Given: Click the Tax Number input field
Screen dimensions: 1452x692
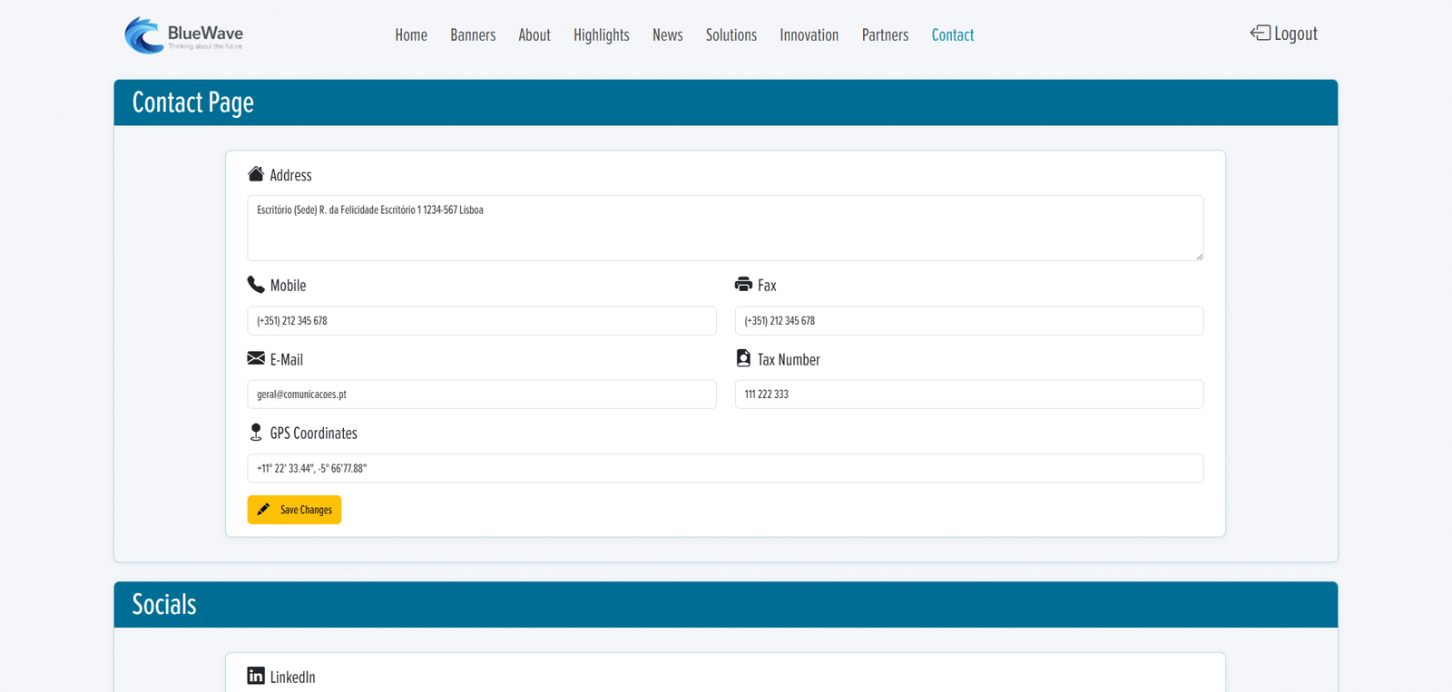Looking at the screenshot, I should 969,395.
